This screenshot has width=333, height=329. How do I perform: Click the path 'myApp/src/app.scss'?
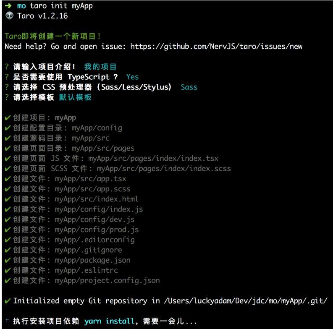point(93,189)
